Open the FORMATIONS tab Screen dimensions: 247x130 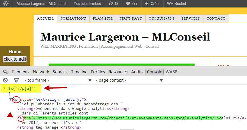[x=73, y=18]
